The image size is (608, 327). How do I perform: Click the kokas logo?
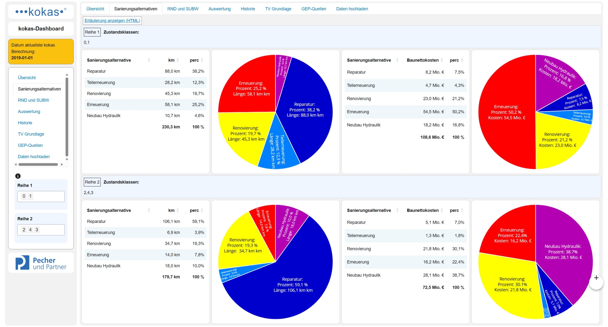tap(41, 12)
